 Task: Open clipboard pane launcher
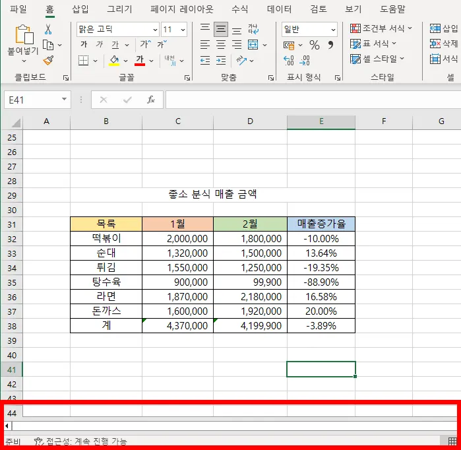(66, 78)
